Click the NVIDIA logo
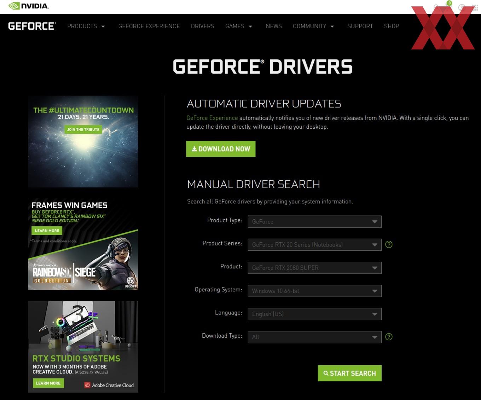Viewport: 481px width, 400px height. 28,6
